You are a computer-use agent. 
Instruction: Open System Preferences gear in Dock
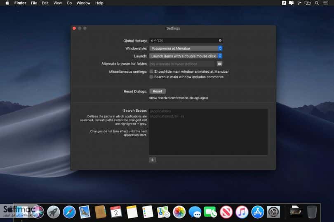coord(273,212)
